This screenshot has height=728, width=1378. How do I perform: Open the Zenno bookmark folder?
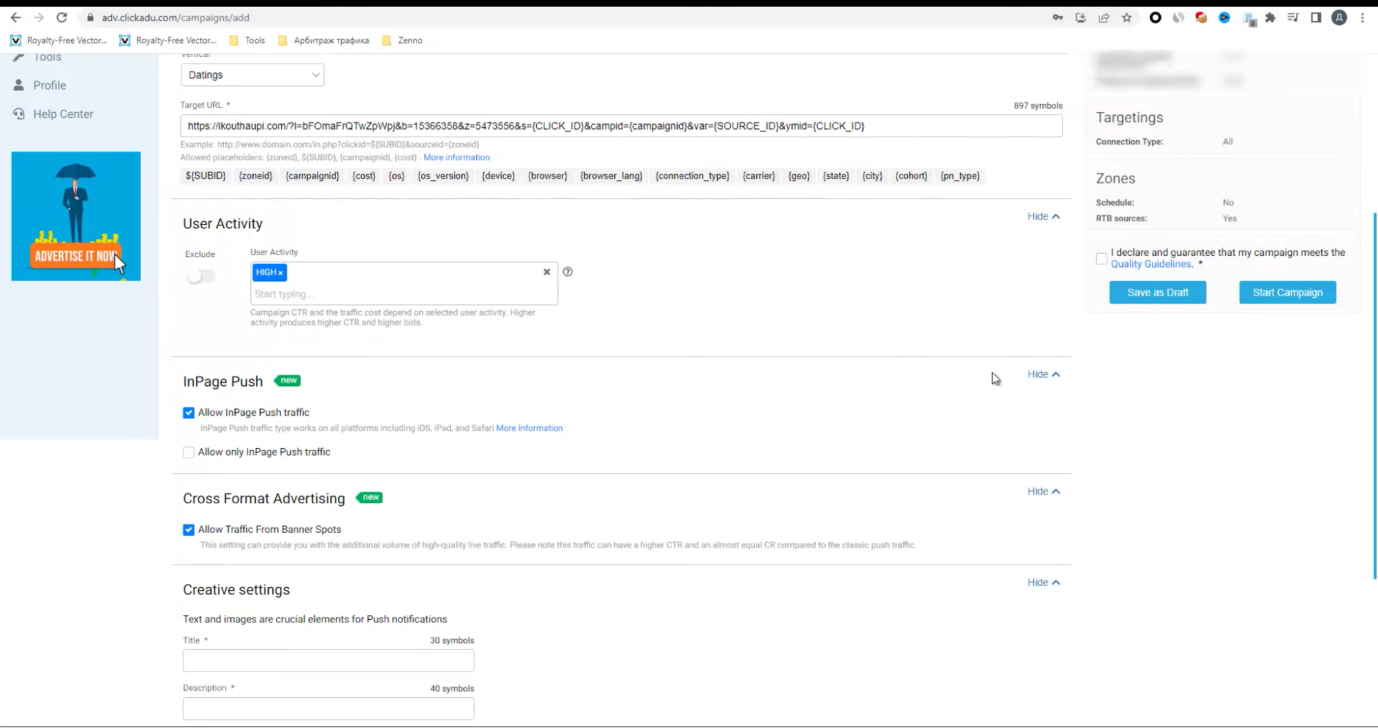(x=402, y=40)
